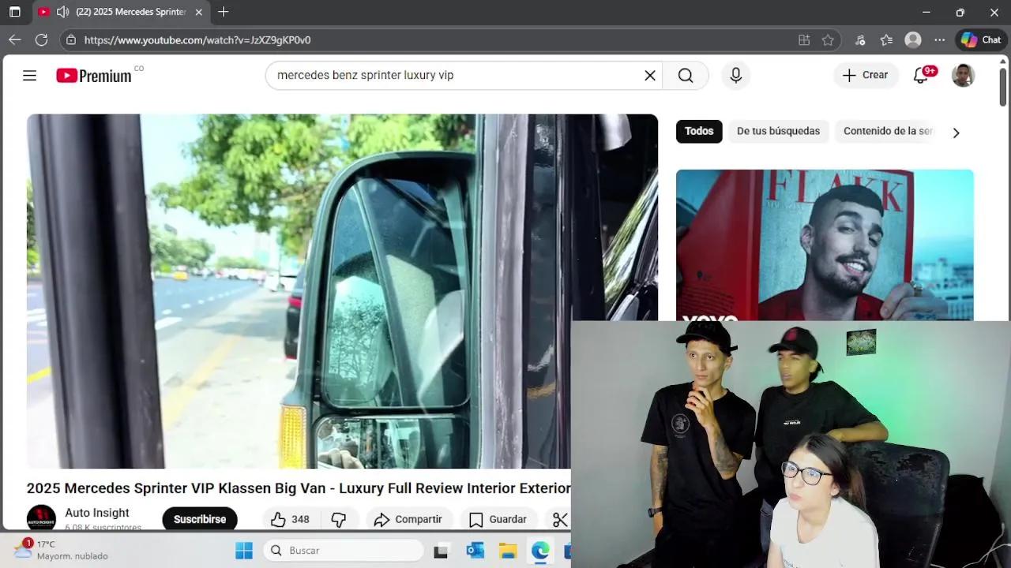The image size is (1011, 568).
Task: Open Microsoft Edge taskbar icon
Action: coord(540,551)
